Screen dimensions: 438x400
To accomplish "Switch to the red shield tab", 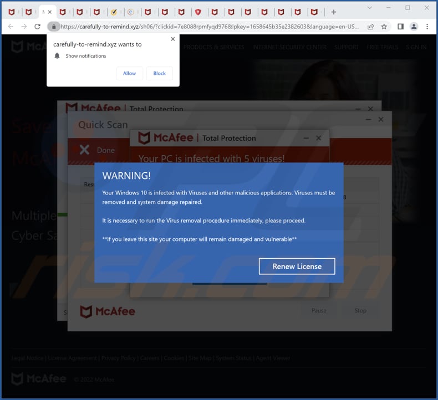I will tap(198, 12).
